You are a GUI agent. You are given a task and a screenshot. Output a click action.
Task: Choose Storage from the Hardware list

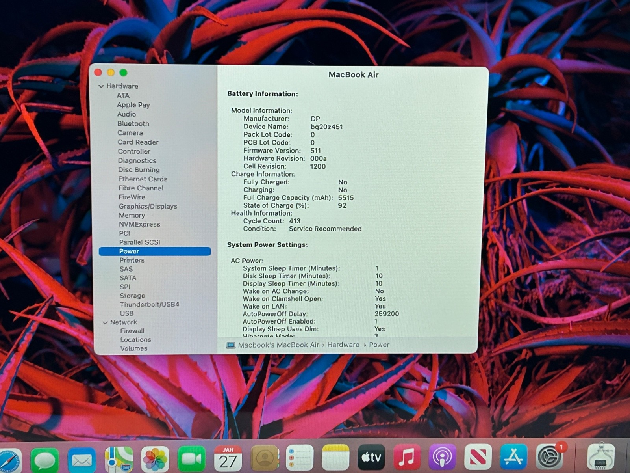[132, 296]
